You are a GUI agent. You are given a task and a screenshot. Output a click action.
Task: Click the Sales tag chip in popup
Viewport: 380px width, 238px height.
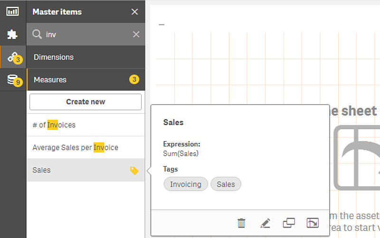tap(226, 184)
